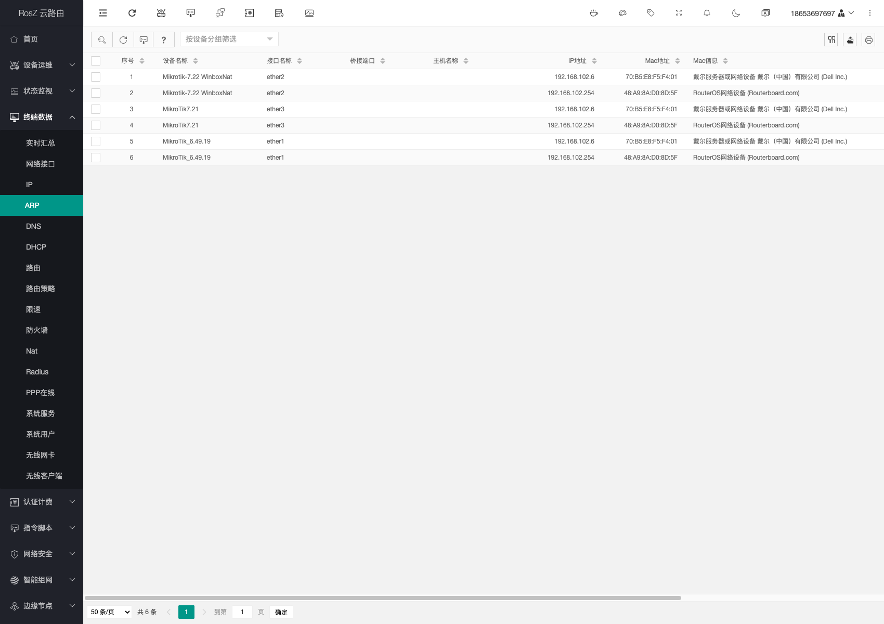
Task: Enter fullscreen using the expand icon
Action: 679,13
